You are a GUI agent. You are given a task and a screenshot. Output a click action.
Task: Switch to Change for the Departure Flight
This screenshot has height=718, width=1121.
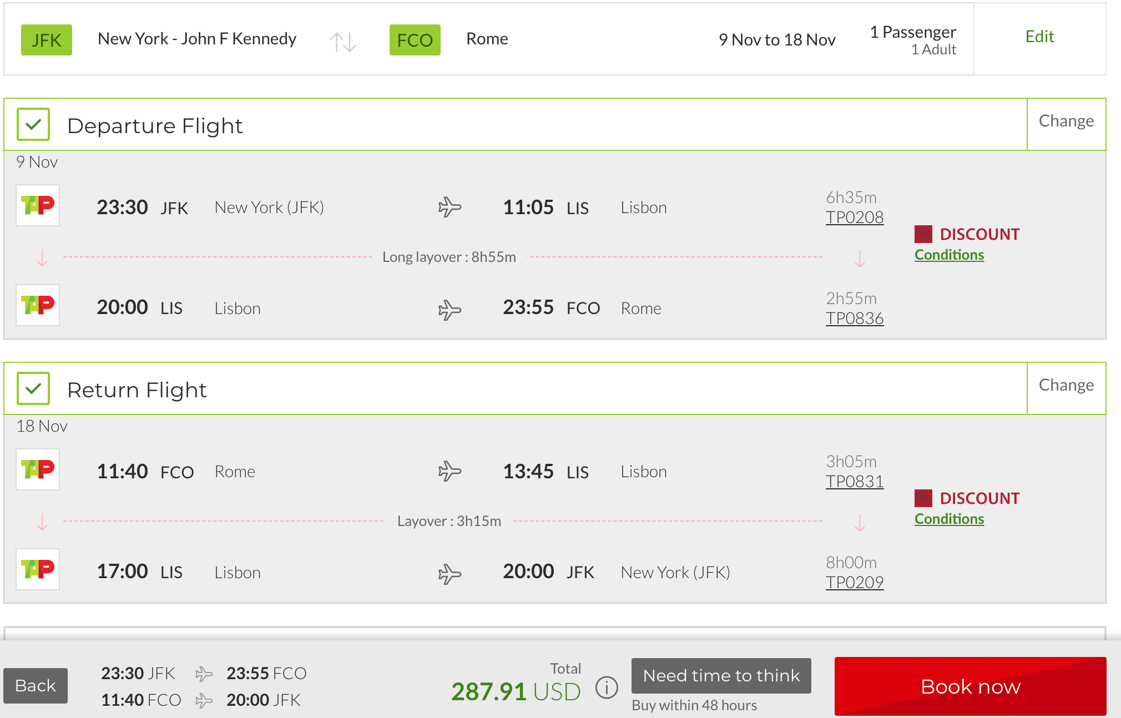point(1066,120)
